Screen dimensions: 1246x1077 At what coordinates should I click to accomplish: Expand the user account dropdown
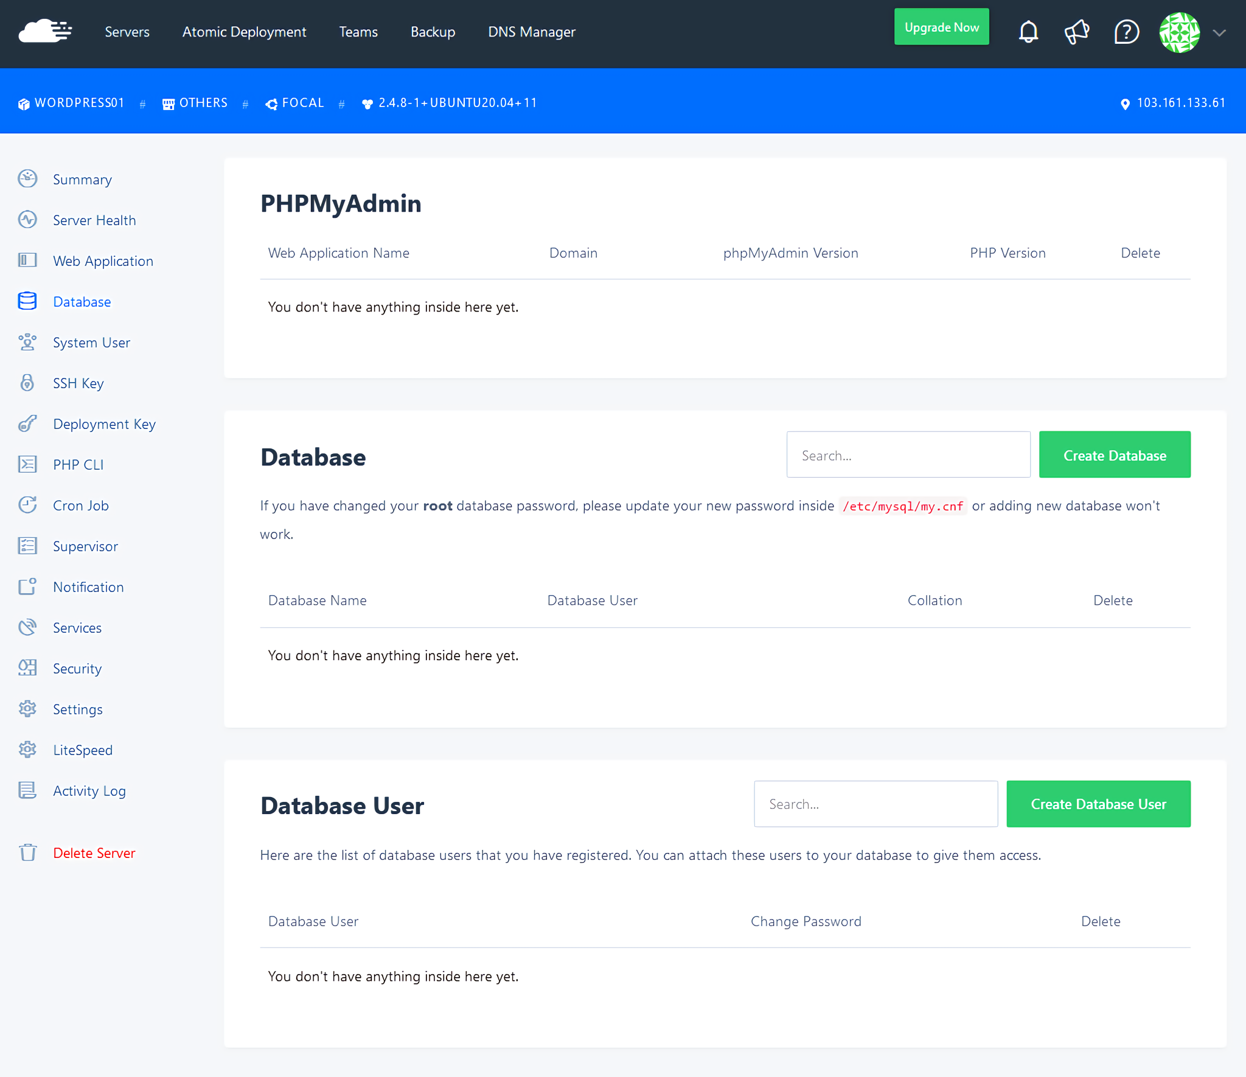click(1220, 34)
